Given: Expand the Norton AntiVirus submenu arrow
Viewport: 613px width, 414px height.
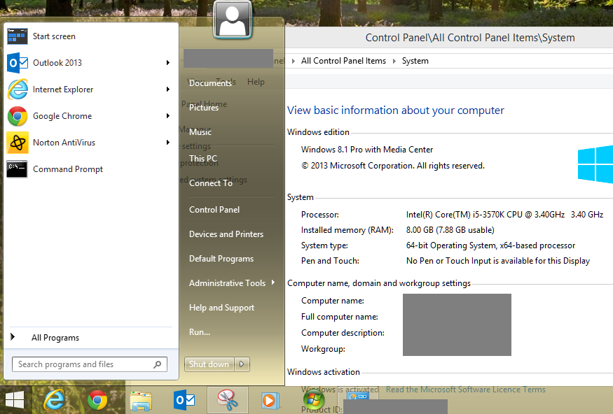Looking at the screenshot, I should tap(167, 143).
